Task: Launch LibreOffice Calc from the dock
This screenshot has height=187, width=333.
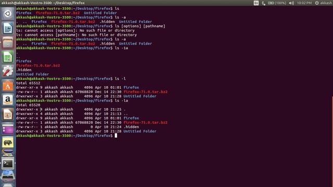Action: [x=8, y=57]
